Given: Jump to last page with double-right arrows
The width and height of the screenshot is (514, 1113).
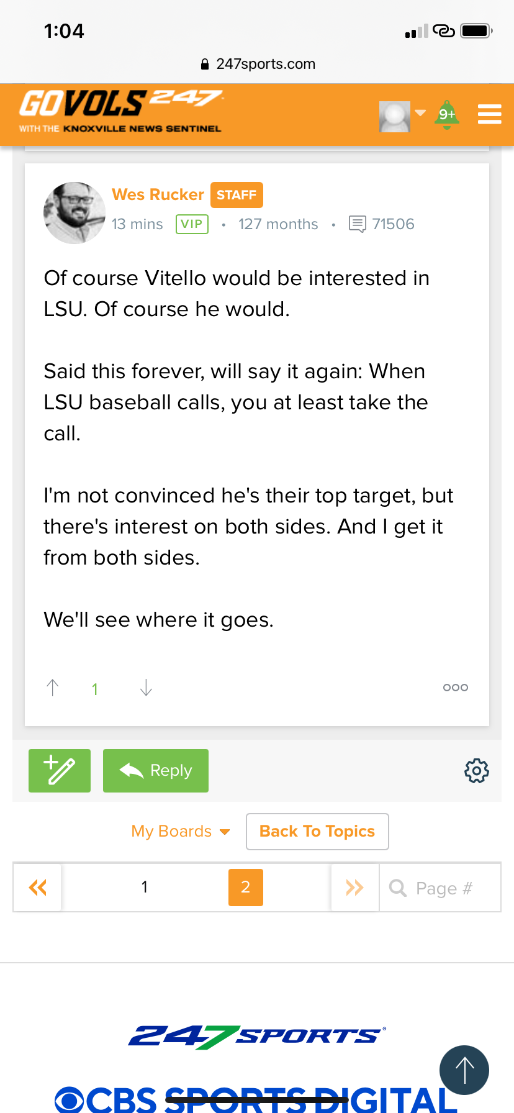Looking at the screenshot, I should 354,888.
